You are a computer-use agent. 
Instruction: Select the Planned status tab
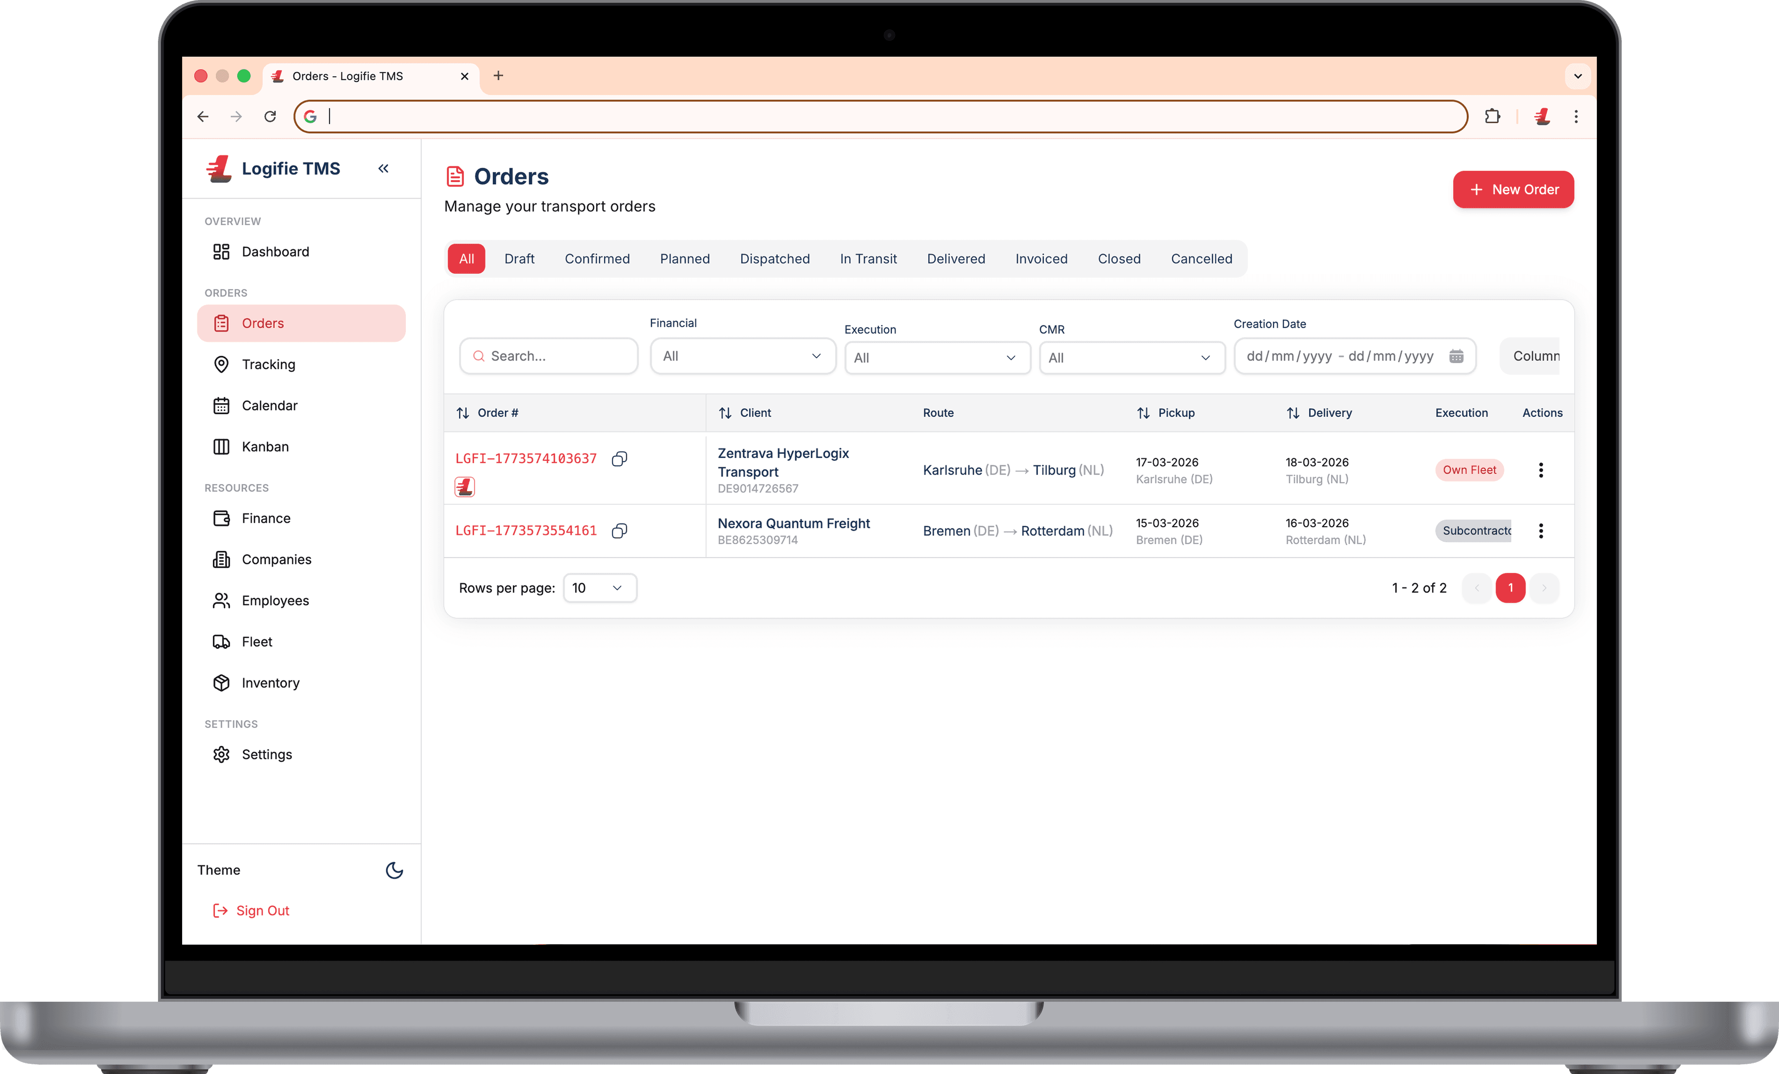point(684,258)
